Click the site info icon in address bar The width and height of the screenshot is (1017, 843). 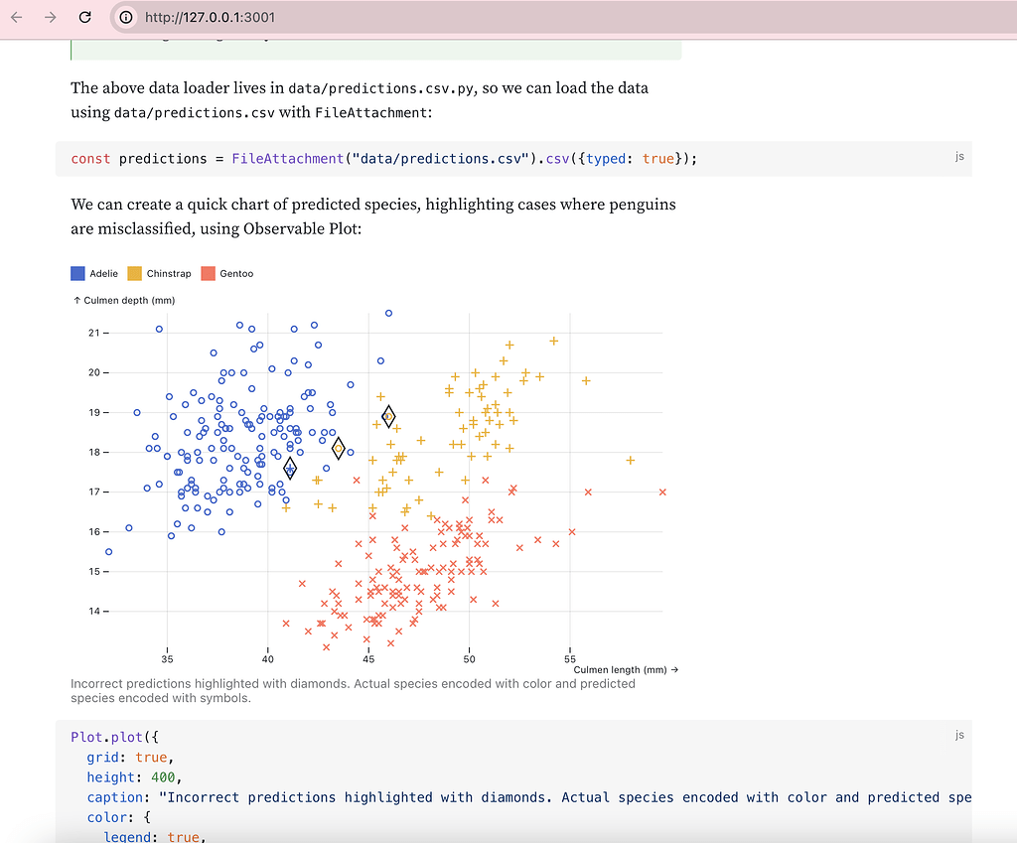tap(126, 17)
